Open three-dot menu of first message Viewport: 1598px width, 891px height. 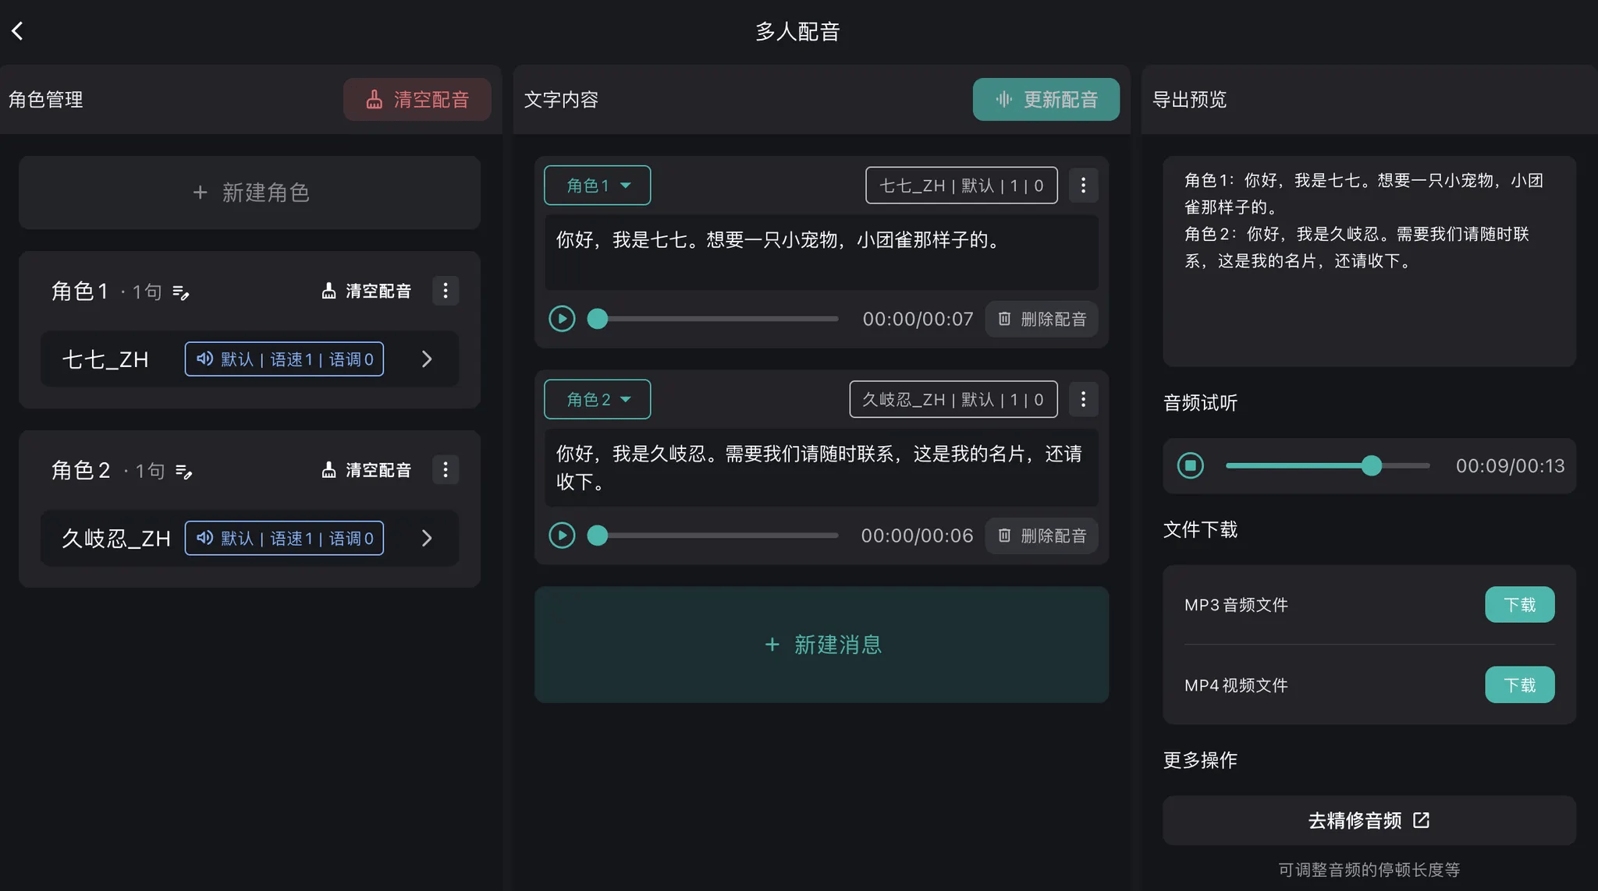tap(1083, 186)
